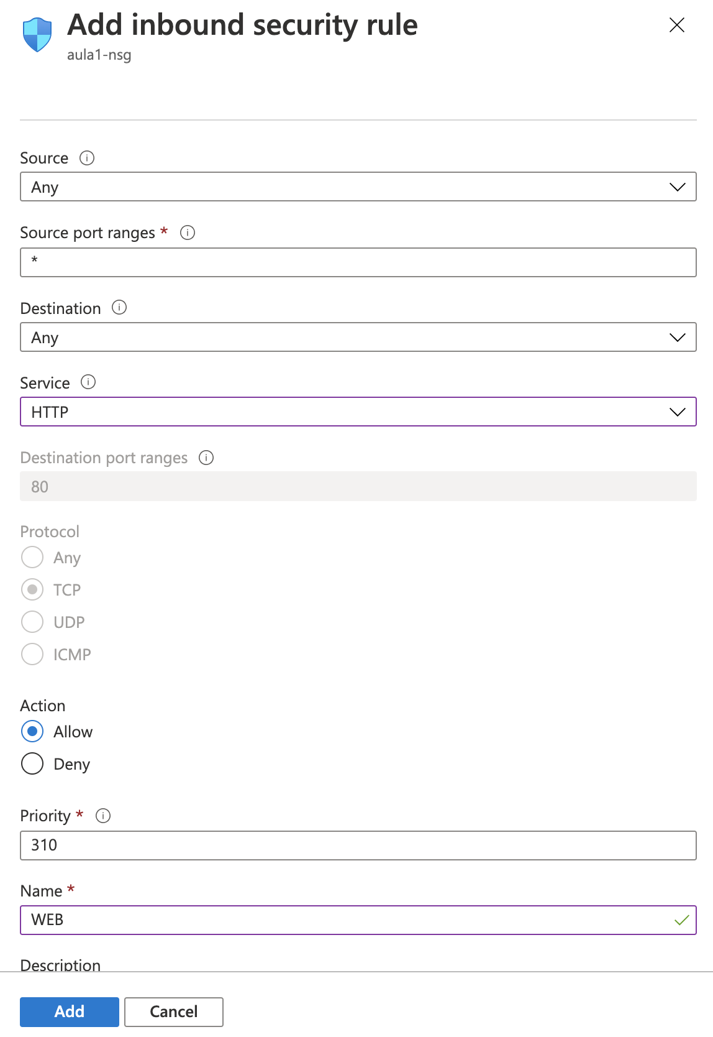
Task: Click the Cancel button
Action: (173, 1012)
